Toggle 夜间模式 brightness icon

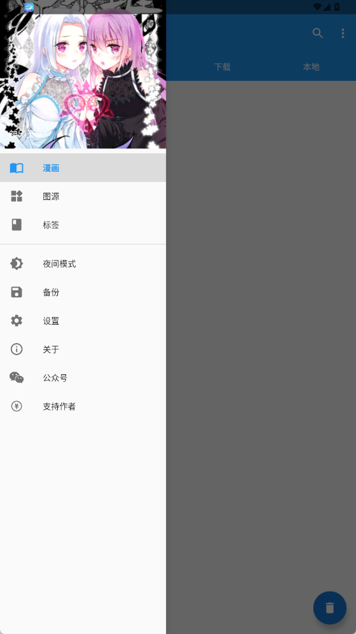pyautogui.click(x=17, y=264)
